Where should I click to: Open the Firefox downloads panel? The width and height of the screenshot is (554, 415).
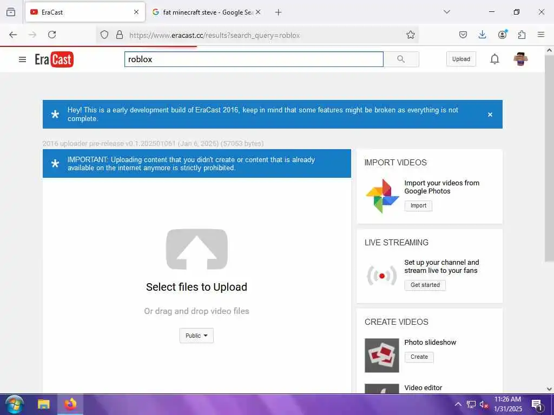(482, 35)
